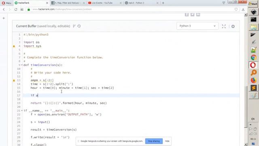
Task: Close the repl.it tab
Action: click(157, 3)
